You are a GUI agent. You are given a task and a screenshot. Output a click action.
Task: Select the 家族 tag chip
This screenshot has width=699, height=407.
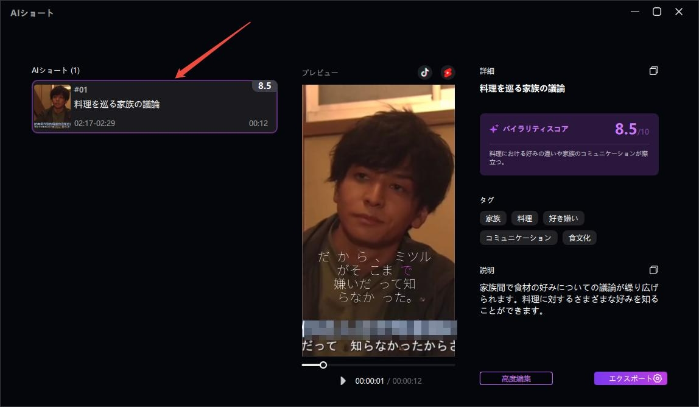(493, 218)
